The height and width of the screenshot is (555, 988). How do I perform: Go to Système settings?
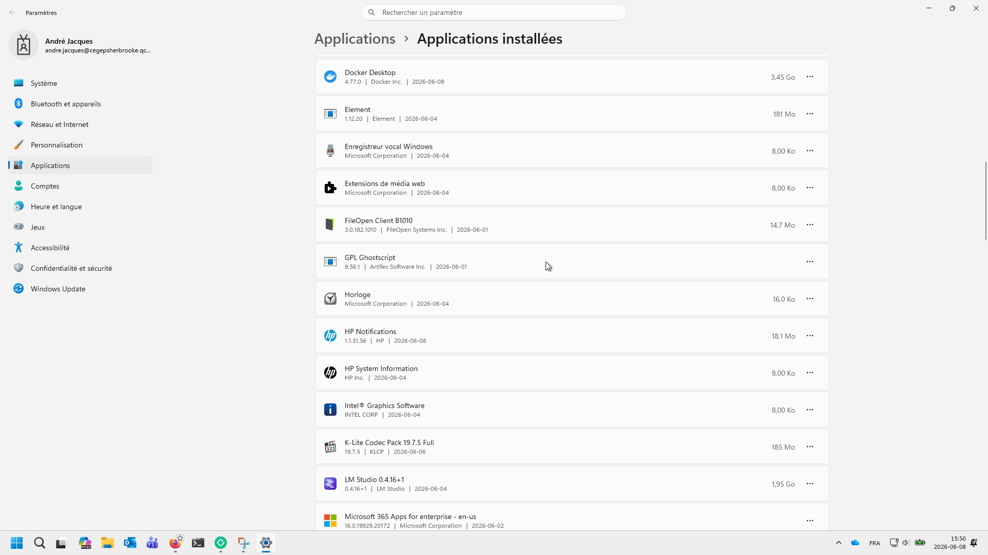[80, 83]
